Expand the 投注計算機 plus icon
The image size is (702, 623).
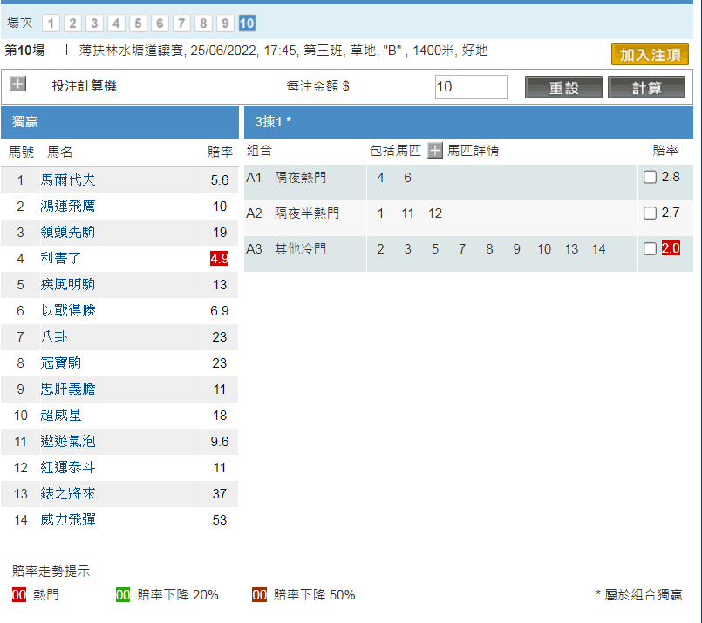[18, 85]
